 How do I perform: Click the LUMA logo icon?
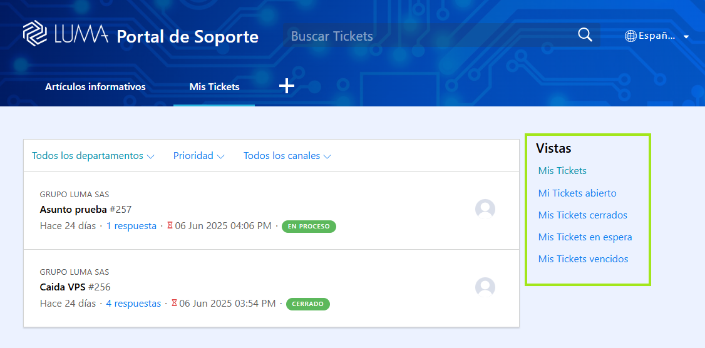click(35, 34)
